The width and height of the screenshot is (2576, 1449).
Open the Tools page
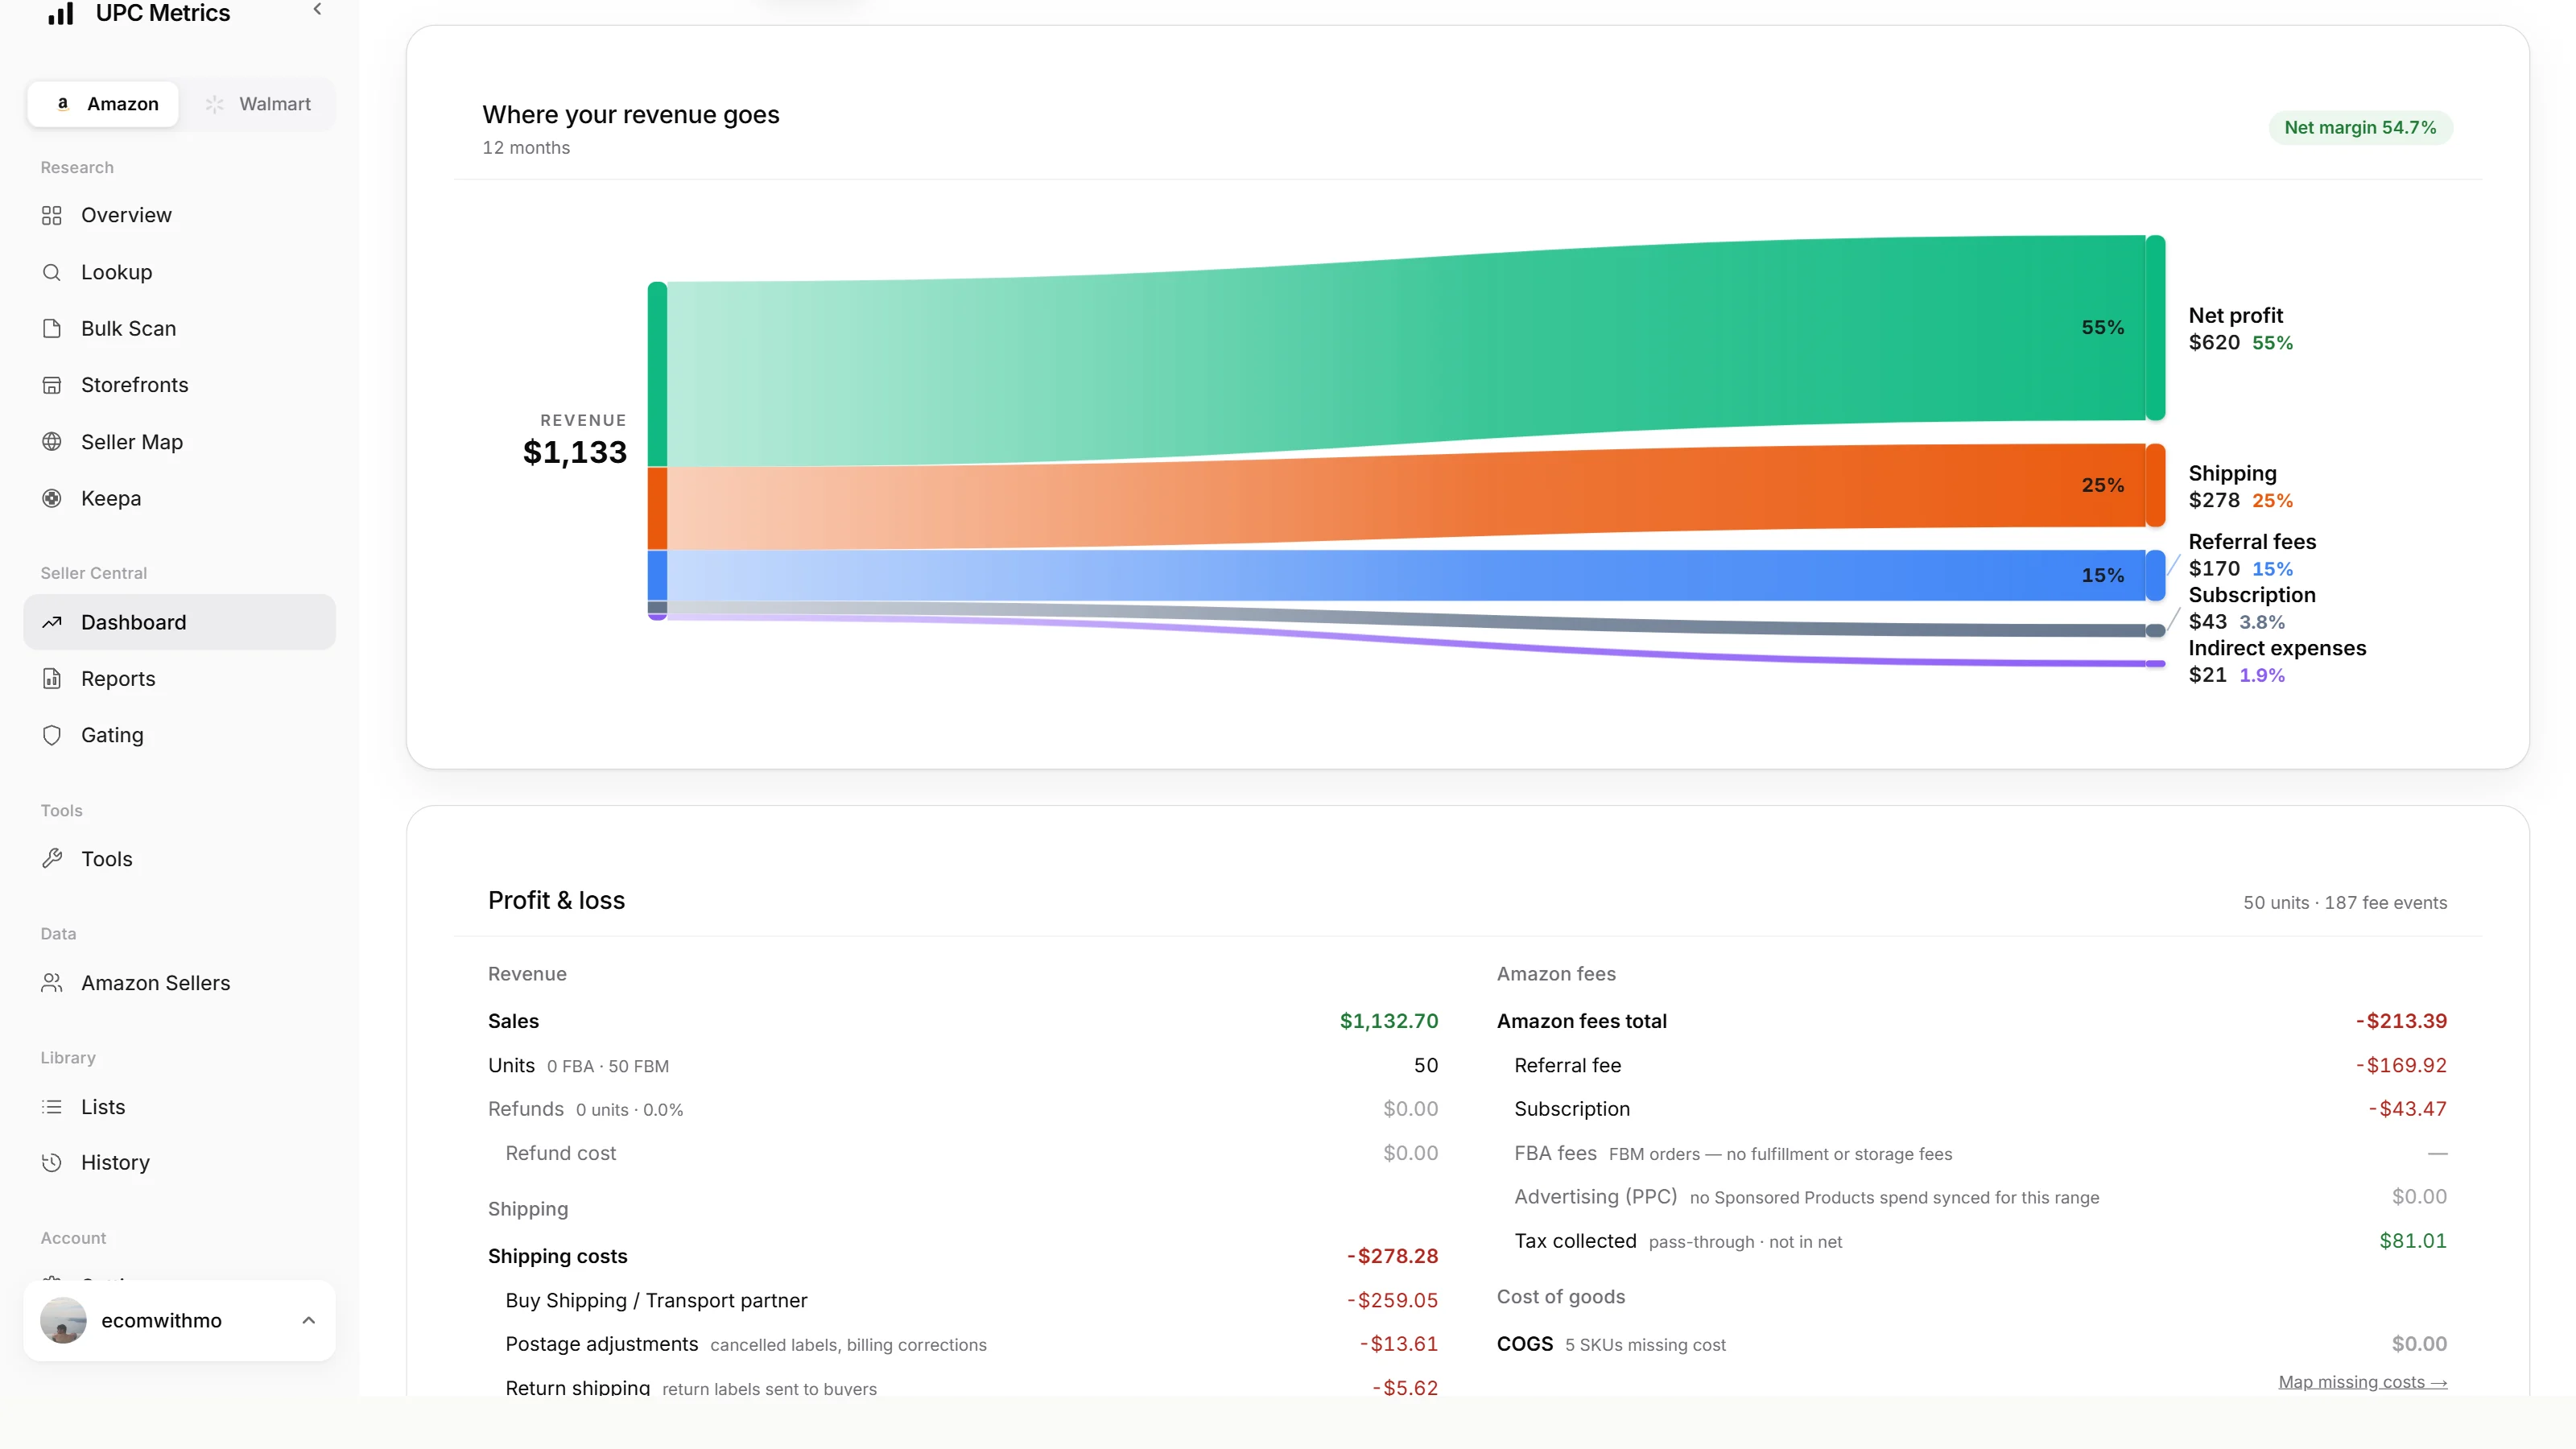tap(179, 859)
